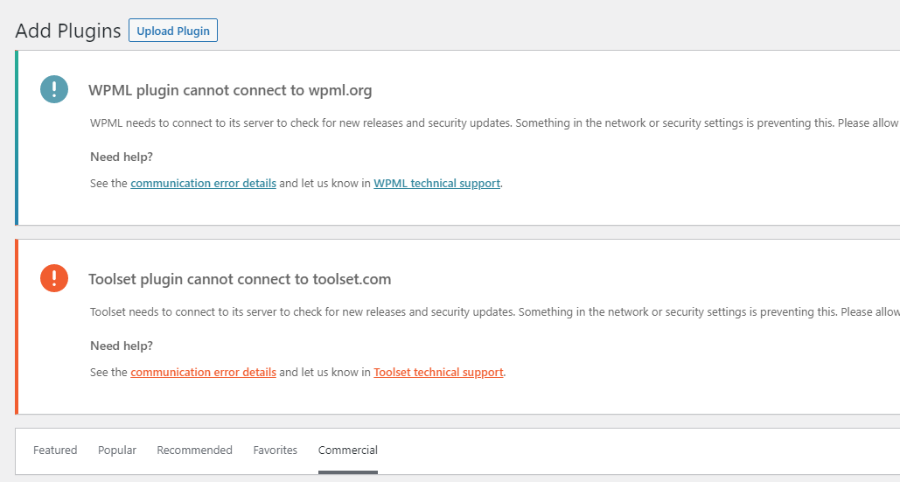This screenshot has height=482, width=900.
Task: Switch to the Featured tab
Action: point(55,450)
